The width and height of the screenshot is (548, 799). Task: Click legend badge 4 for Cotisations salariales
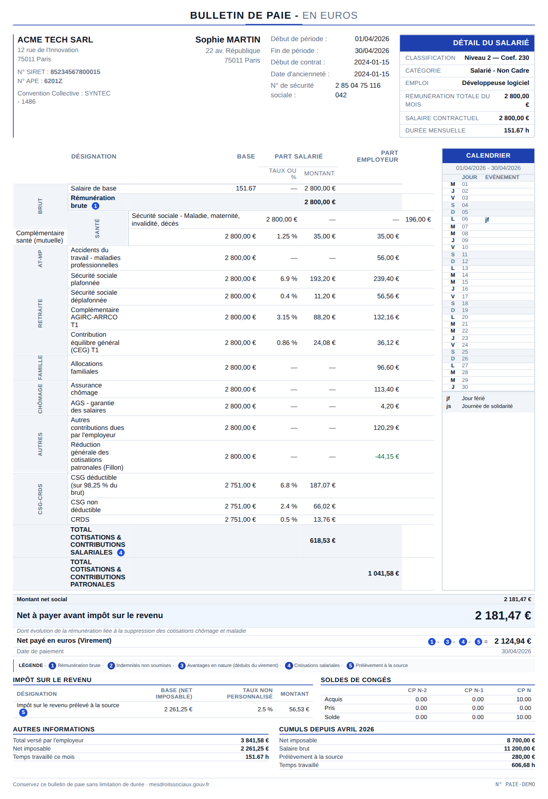(x=289, y=666)
